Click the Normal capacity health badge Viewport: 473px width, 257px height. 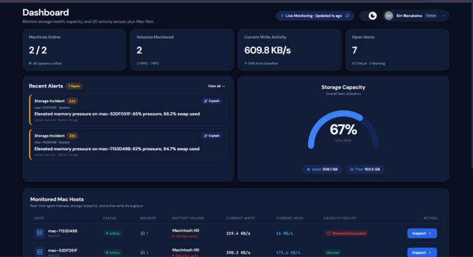(333, 253)
